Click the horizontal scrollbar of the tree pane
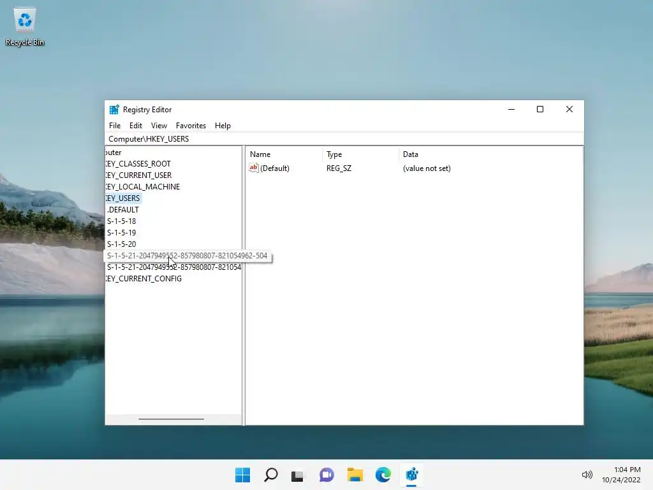The width and height of the screenshot is (653, 490). click(x=171, y=419)
